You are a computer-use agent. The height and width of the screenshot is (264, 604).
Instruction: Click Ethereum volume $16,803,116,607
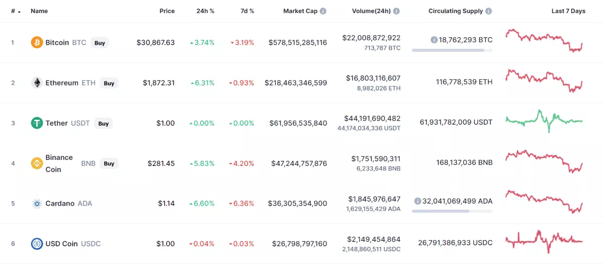point(373,78)
